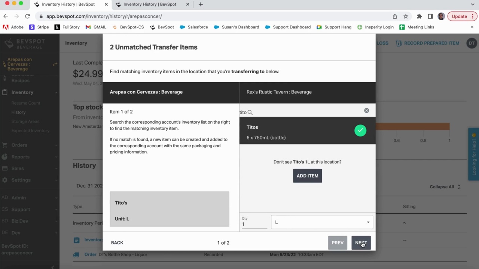Click Resume Count in the sidebar

26,103
